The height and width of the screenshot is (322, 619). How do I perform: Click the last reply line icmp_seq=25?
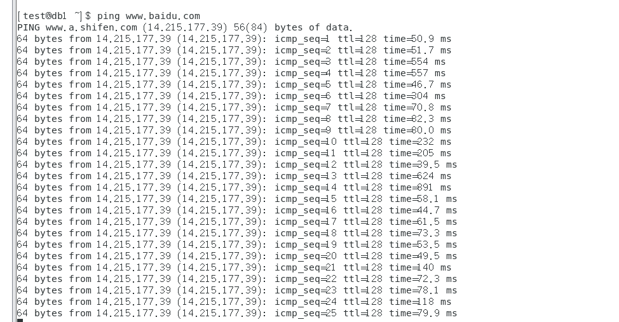[x=237, y=314]
